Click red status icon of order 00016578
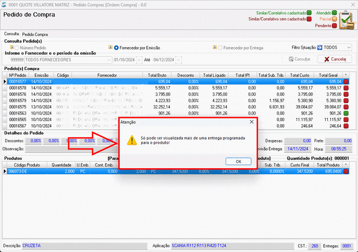The width and height of the screenshot is (358, 252). click(x=346, y=88)
